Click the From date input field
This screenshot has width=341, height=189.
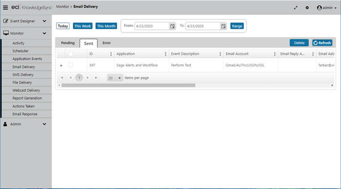(x=152, y=26)
